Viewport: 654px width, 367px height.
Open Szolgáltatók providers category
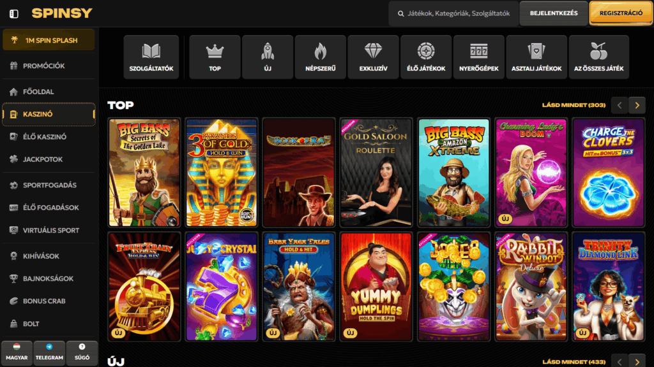151,57
